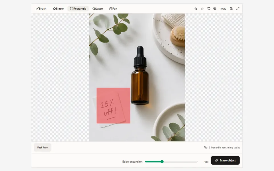The width and height of the screenshot is (274, 171).
Task: Switch to the Pan tool
Action: tap(113, 9)
